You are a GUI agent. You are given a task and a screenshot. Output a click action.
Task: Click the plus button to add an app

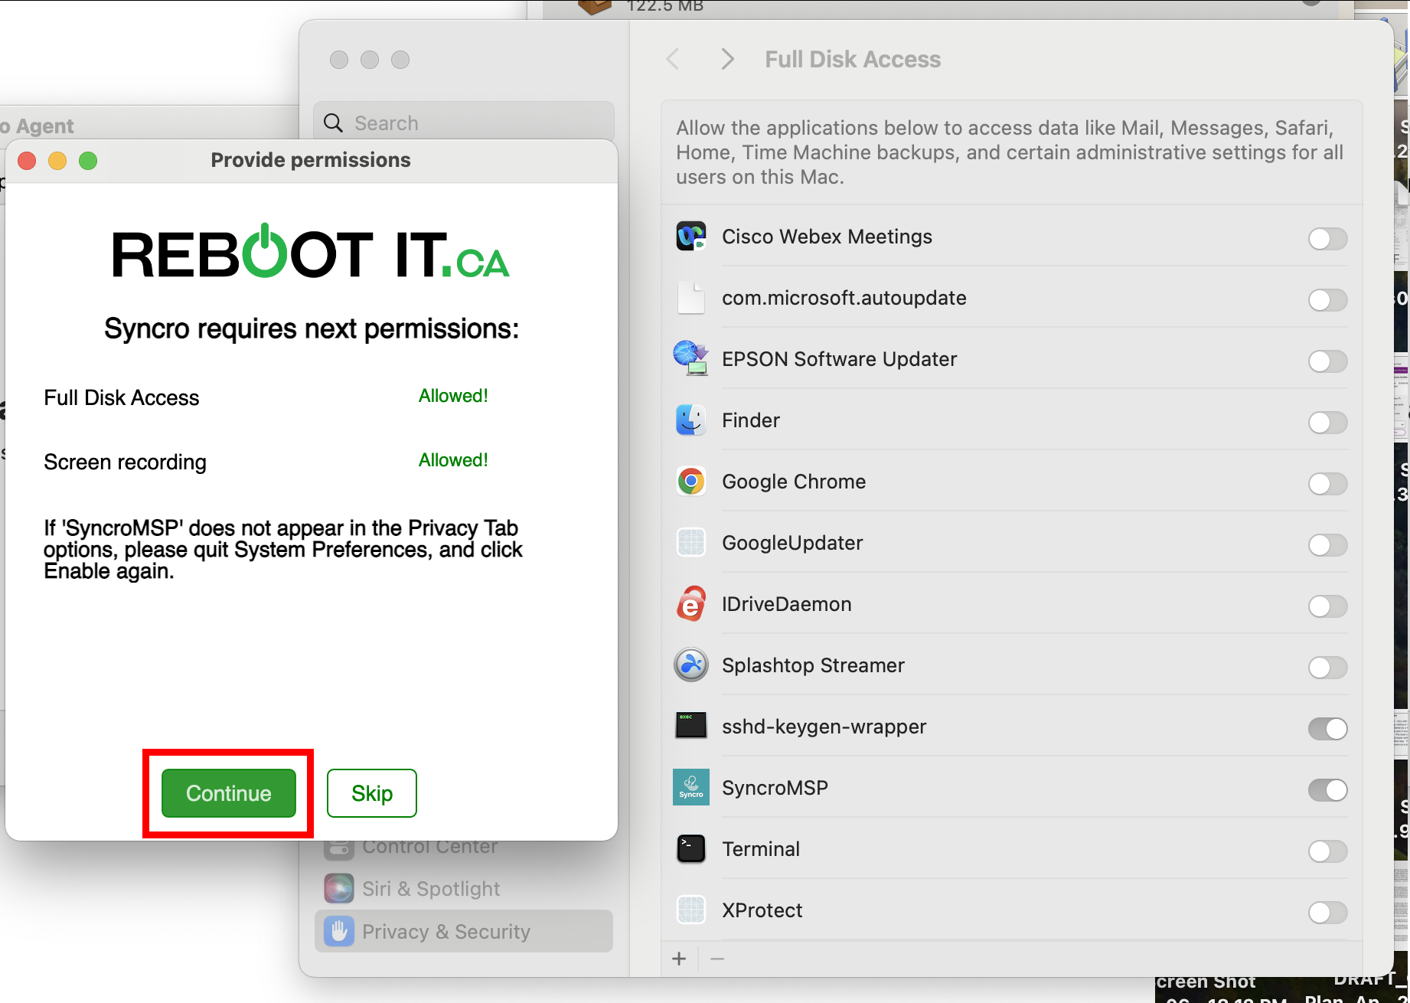pos(680,959)
